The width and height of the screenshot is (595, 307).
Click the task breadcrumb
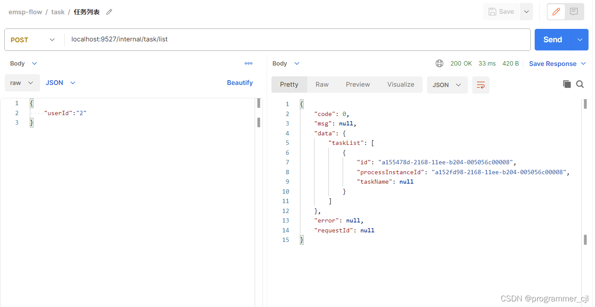click(58, 12)
